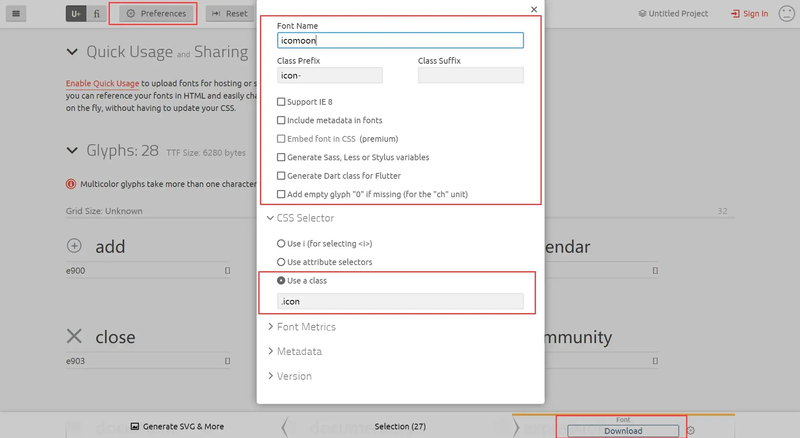
Task: Select Use i radio option
Action: [281, 243]
